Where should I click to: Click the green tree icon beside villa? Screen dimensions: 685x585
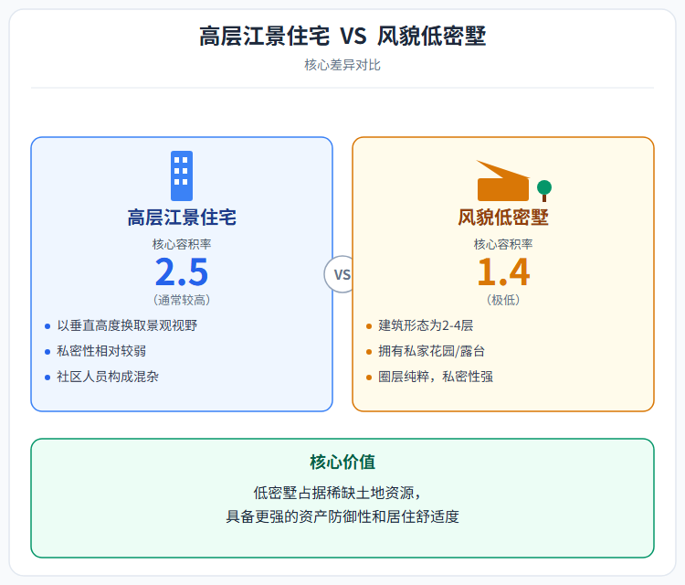544,191
